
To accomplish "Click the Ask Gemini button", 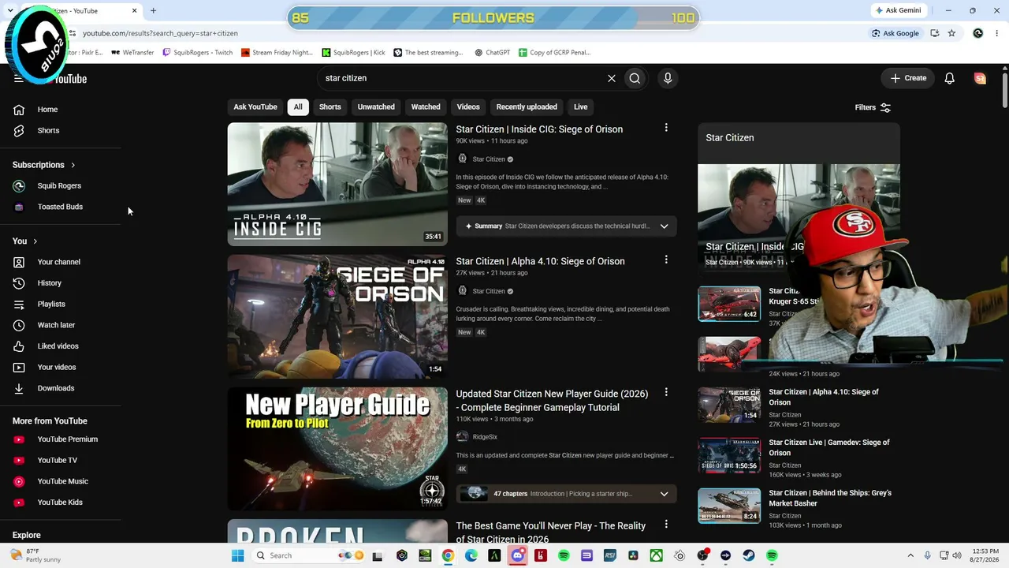I will point(898,11).
